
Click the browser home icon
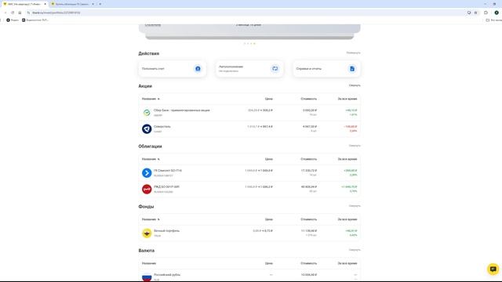click(x=20, y=13)
